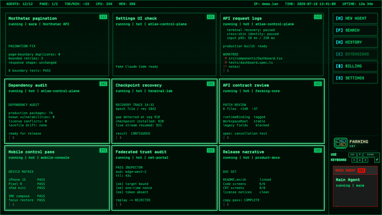Click the TOK/MIN: ~33 status entry
Viewport: 382px width, 215px height.
click(77, 4)
